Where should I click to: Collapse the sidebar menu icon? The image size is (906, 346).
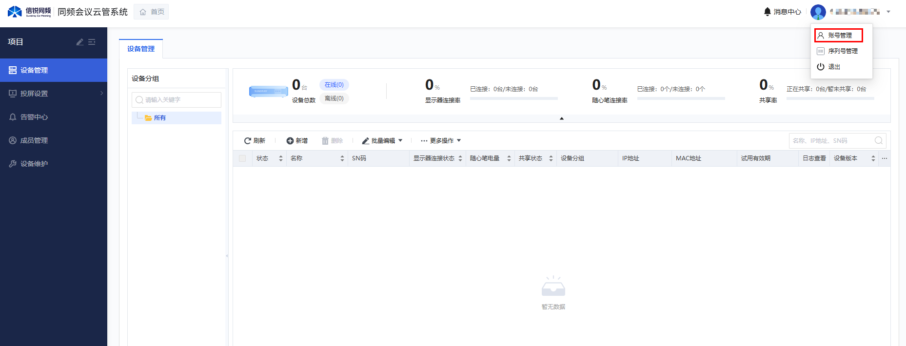(92, 42)
